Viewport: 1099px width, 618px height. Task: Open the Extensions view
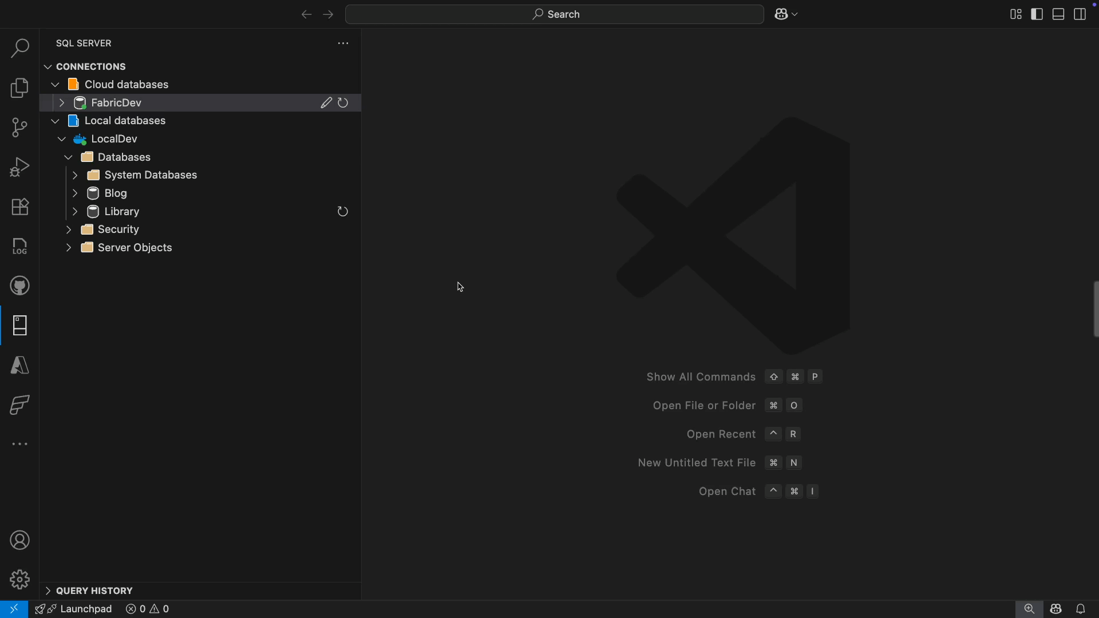pyautogui.click(x=20, y=207)
